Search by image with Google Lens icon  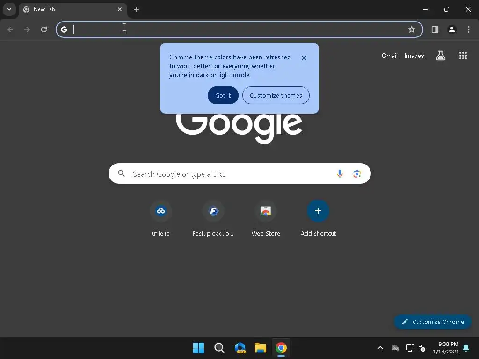pyautogui.click(x=357, y=174)
